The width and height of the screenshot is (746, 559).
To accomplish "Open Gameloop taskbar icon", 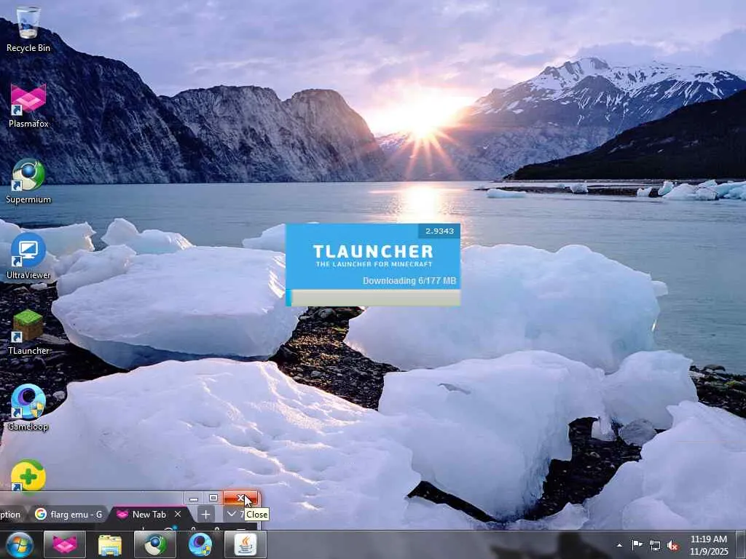I will pyautogui.click(x=200, y=544).
